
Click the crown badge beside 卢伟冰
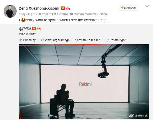(x=39, y=29)
